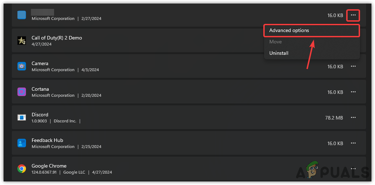Click the greyed-out Move menu entry
The height and width of the screenshot is (185, 375).
click(x=275, y=42)
